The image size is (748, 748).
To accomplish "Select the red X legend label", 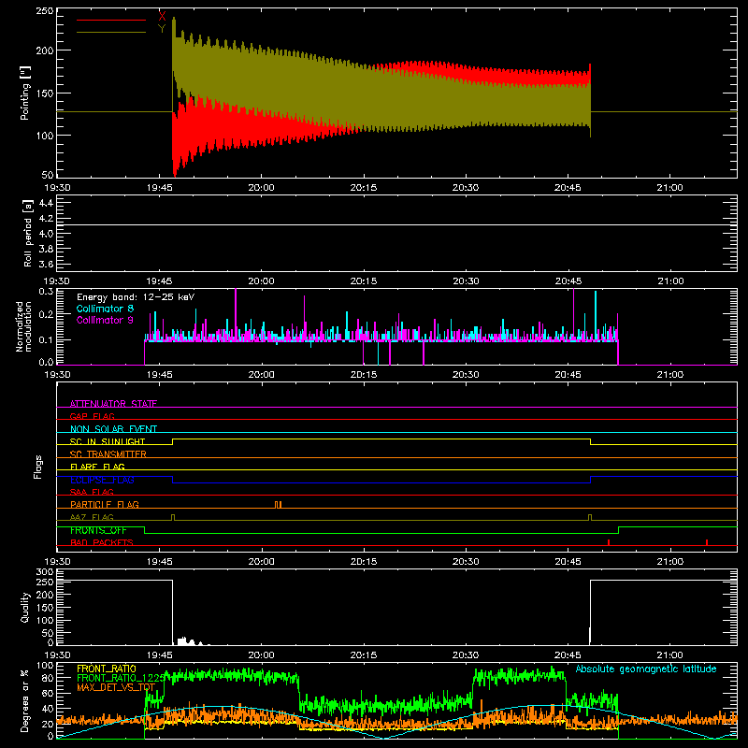I will (162, 16).
